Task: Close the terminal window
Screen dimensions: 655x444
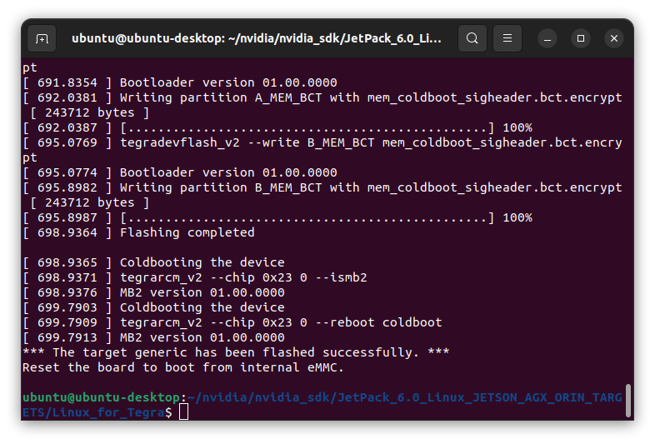Action: point(614,38)
